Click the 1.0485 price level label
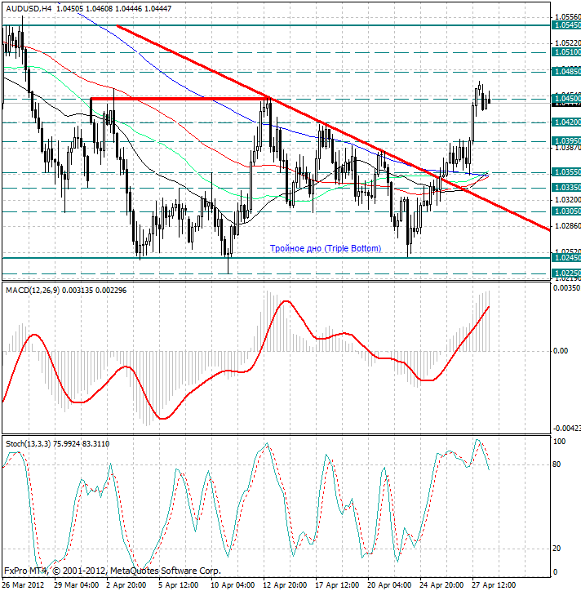Screen dimensions: 581x591 click(x=566, y=71)
